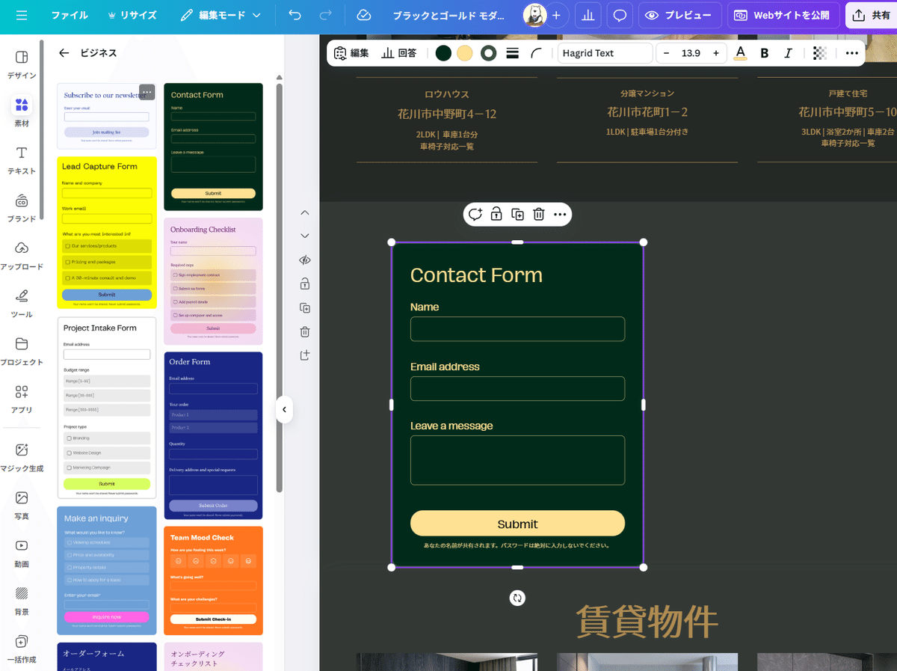This screenshot has width=897, height=671.
Task: Collapse the side panel with arrow handle
Action: (x=284, y=409)
